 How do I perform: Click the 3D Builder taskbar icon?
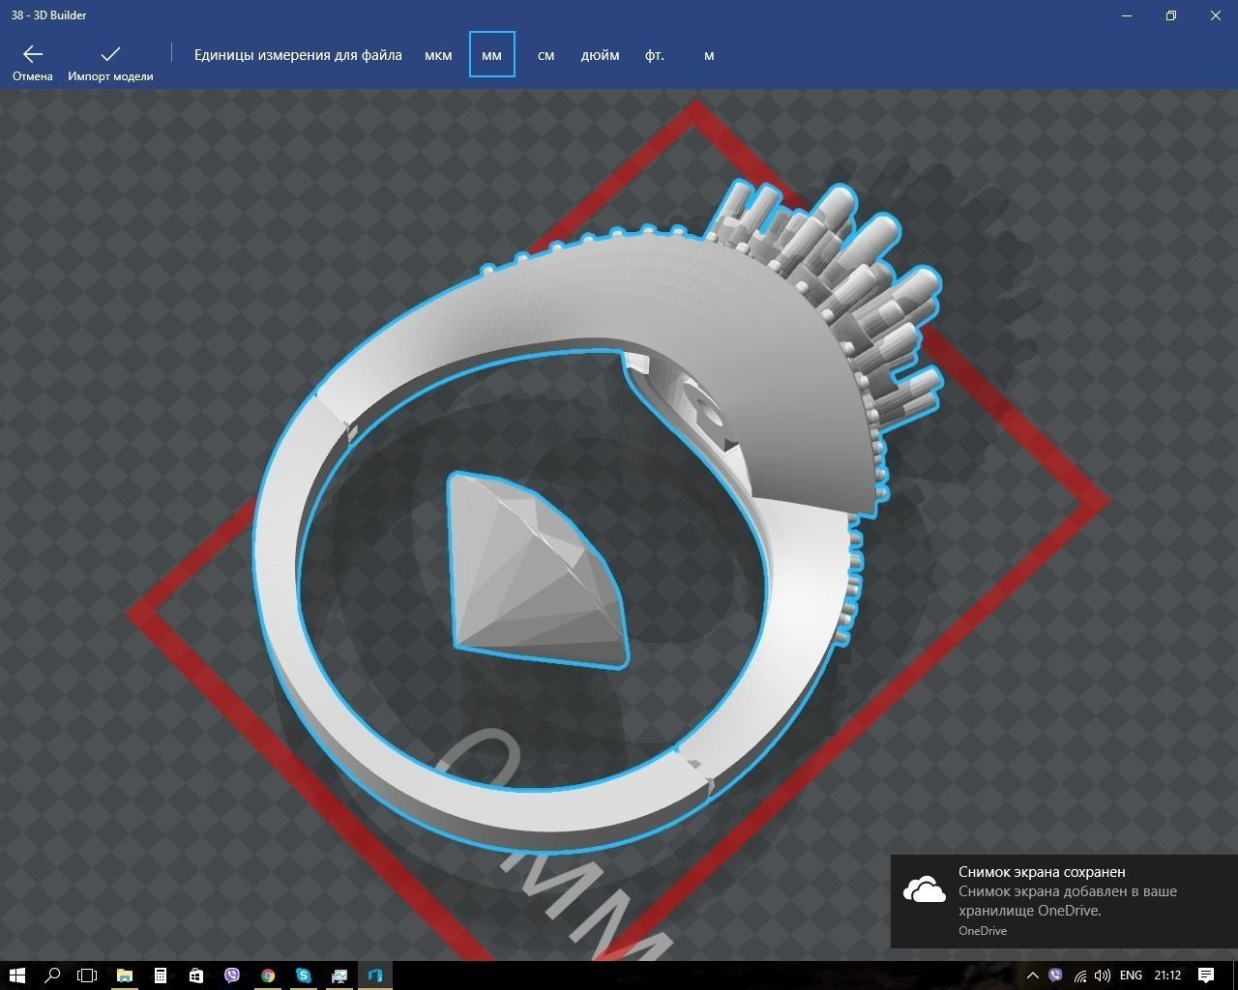click(x=375, y=975)
